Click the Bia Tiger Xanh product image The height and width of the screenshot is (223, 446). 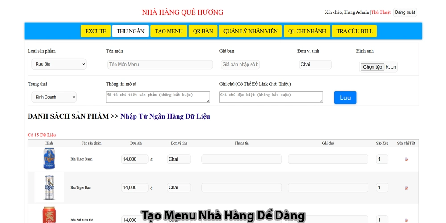coord(49,159)
